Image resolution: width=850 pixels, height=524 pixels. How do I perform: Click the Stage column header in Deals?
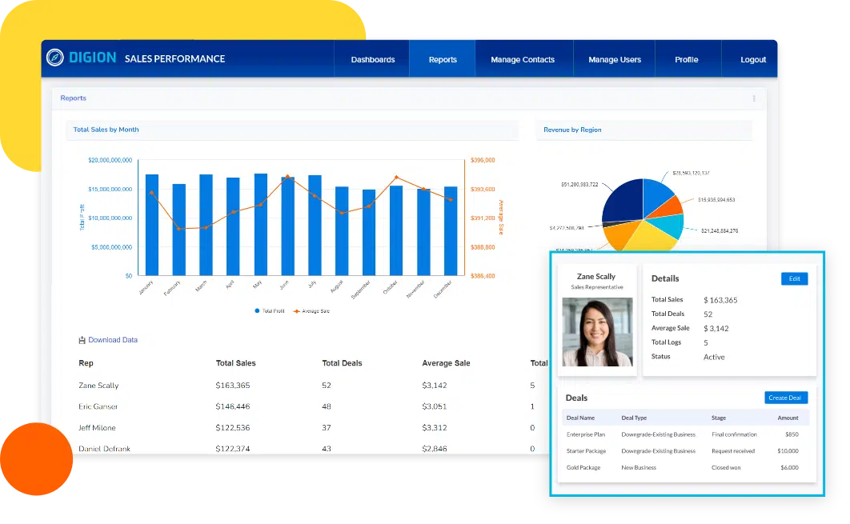[x=718, y=418]
